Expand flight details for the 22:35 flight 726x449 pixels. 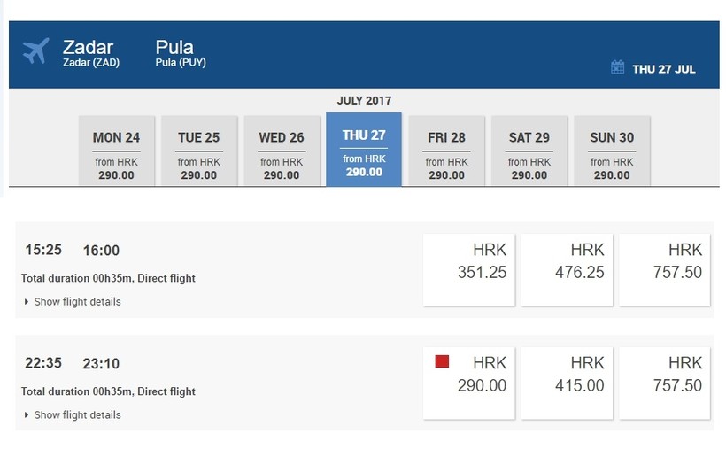click(73, 415)
